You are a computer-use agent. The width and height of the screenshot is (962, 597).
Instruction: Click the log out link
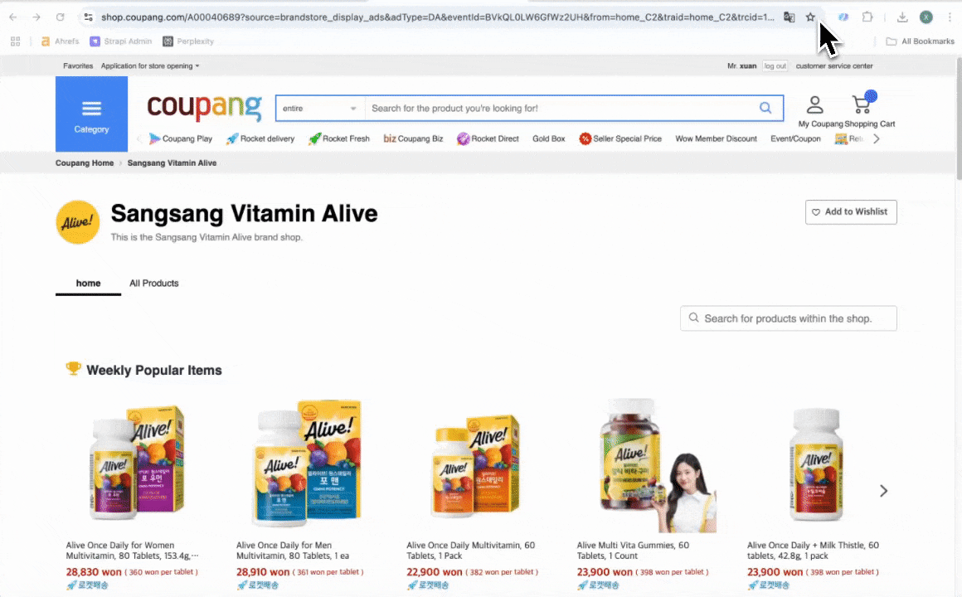click(775, 66)
